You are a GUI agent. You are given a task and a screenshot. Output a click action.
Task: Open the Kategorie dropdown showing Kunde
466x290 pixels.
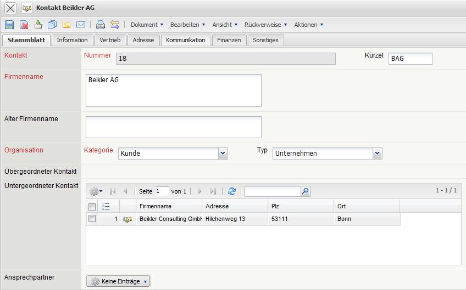click(x=173, y=153)
